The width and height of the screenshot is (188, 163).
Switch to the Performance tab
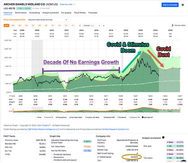click(21, 13)
